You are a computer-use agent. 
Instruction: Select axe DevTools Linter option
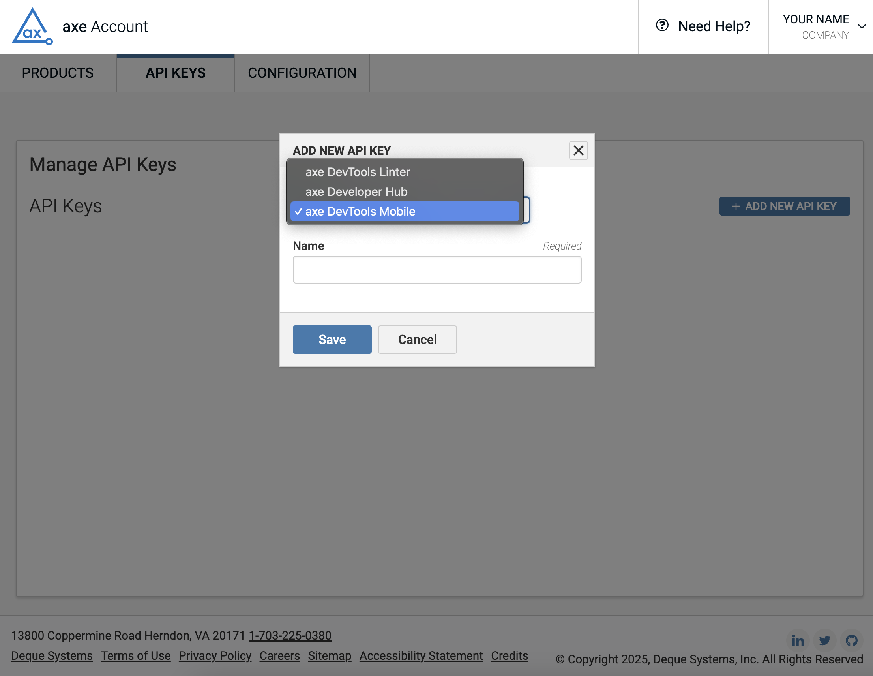(357, 172)
